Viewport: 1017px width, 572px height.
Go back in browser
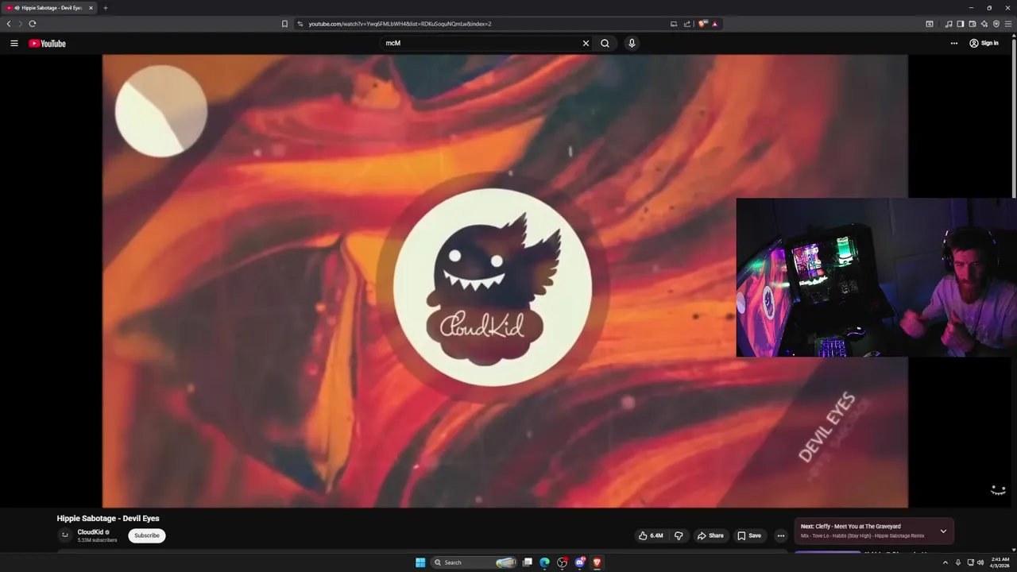tap(9, 24)
